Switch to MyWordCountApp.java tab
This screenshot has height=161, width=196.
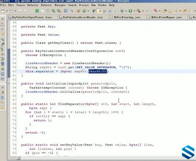(127, 17)
